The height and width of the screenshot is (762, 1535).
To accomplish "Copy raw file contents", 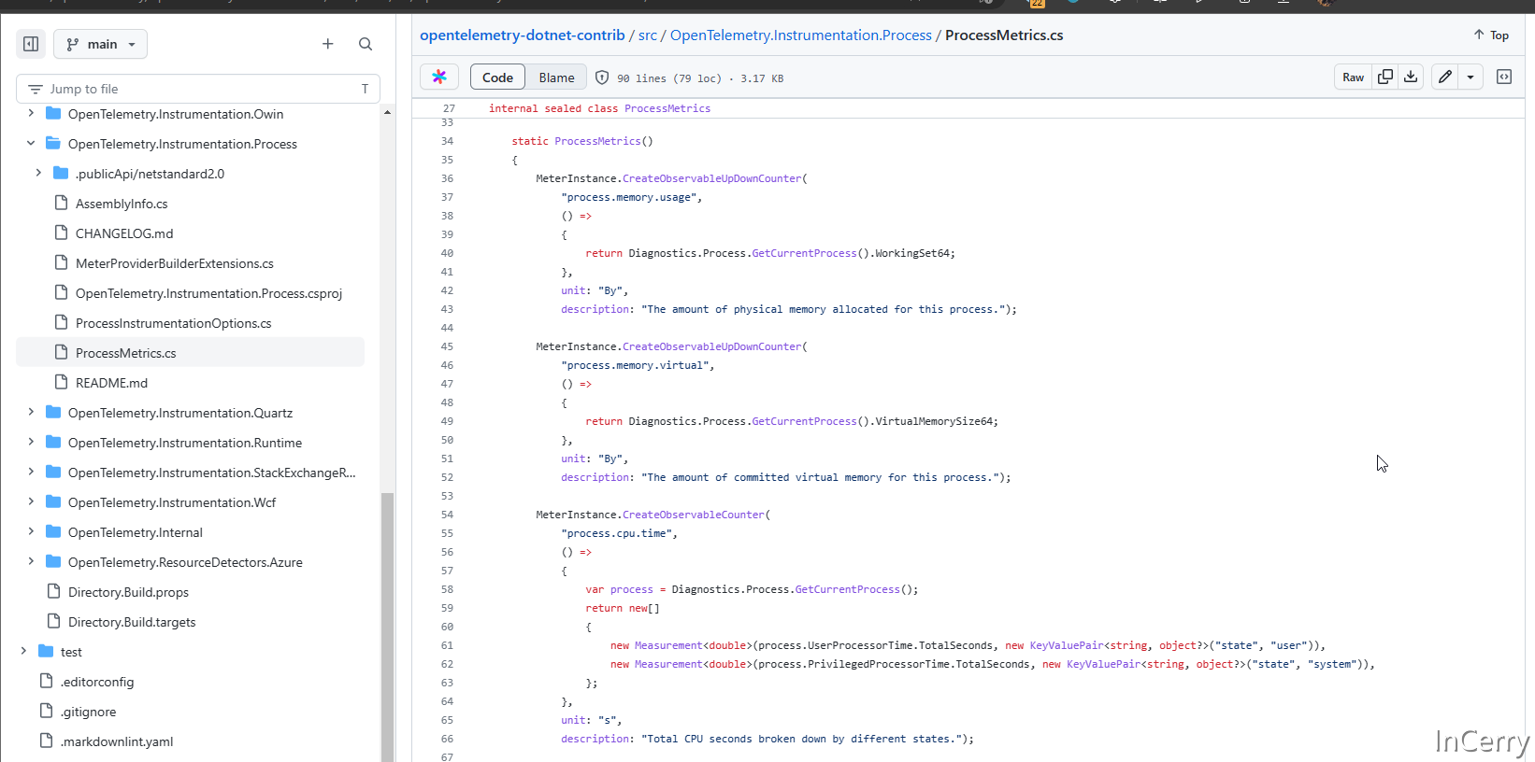I will click(x=1385, y=78).
